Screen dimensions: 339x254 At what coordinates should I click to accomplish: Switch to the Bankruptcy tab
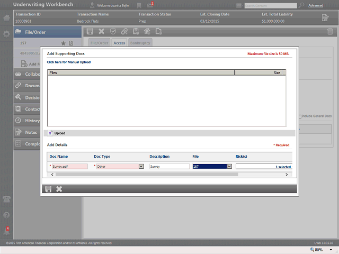click(x=140, y=43)
